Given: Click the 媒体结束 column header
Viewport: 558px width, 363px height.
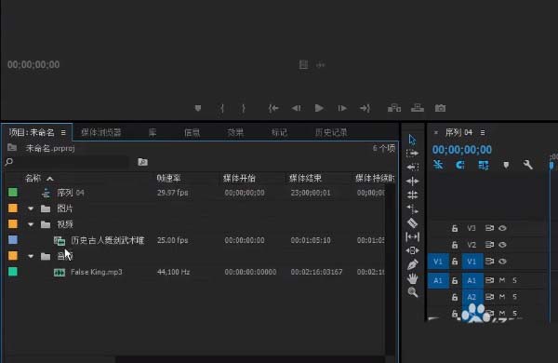Looking at the screenshot, I should point(305,178).
